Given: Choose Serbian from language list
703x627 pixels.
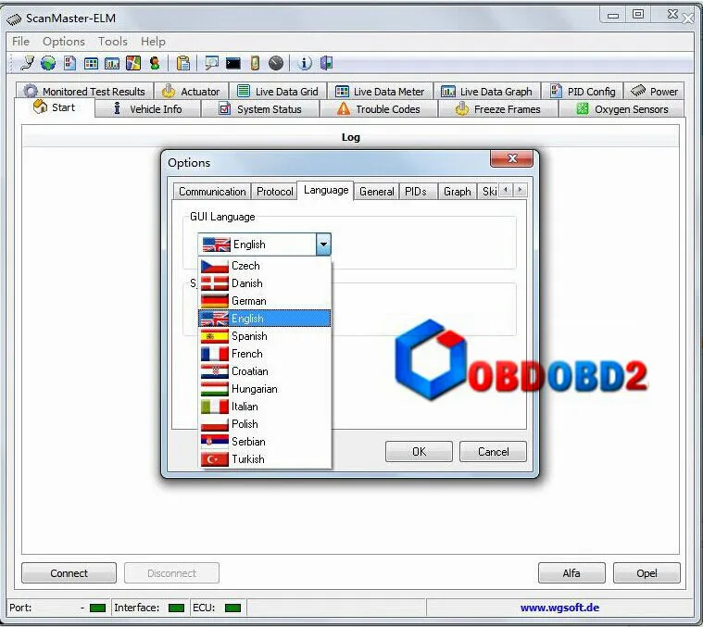Looking at the screenshot, I should click(265, 442).
